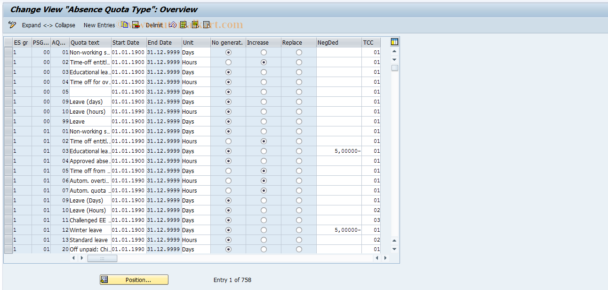Toggle Display/Change mode pencil icon

point(12,25)
